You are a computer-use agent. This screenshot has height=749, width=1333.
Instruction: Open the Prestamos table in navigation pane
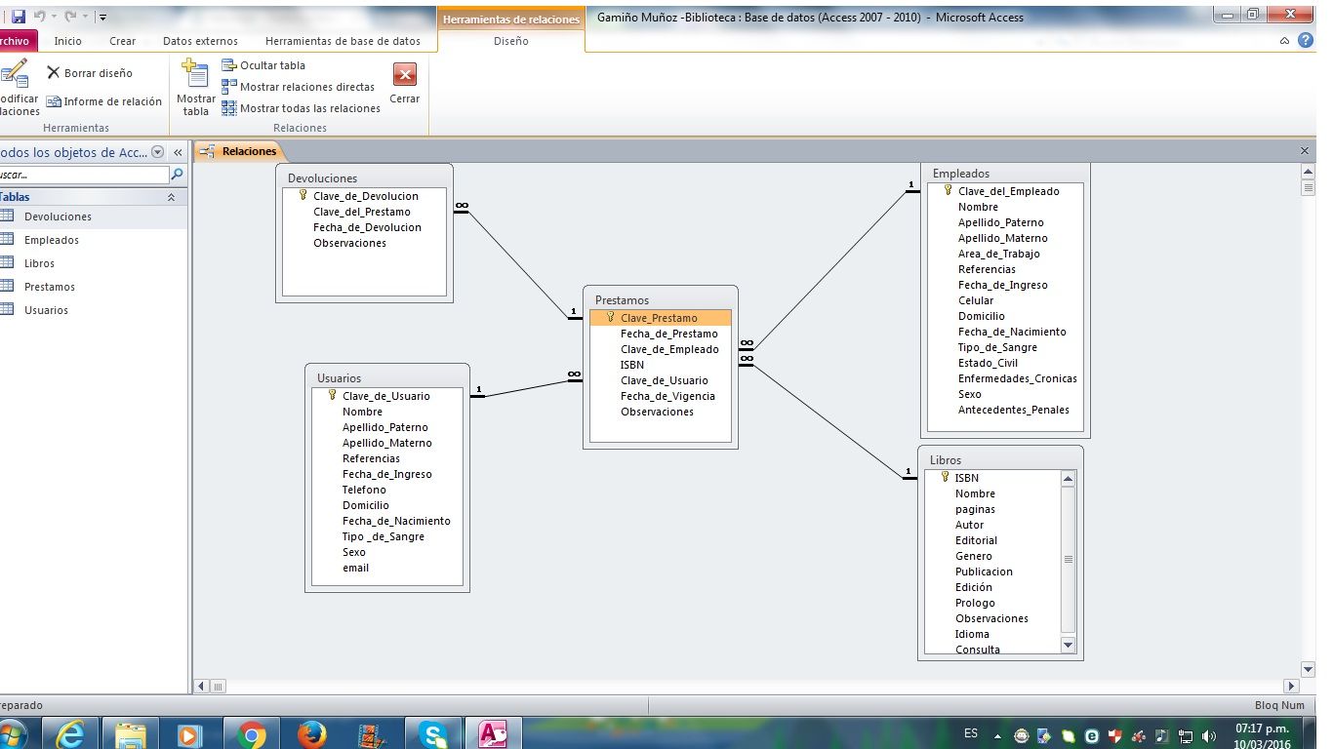(49, 287)
